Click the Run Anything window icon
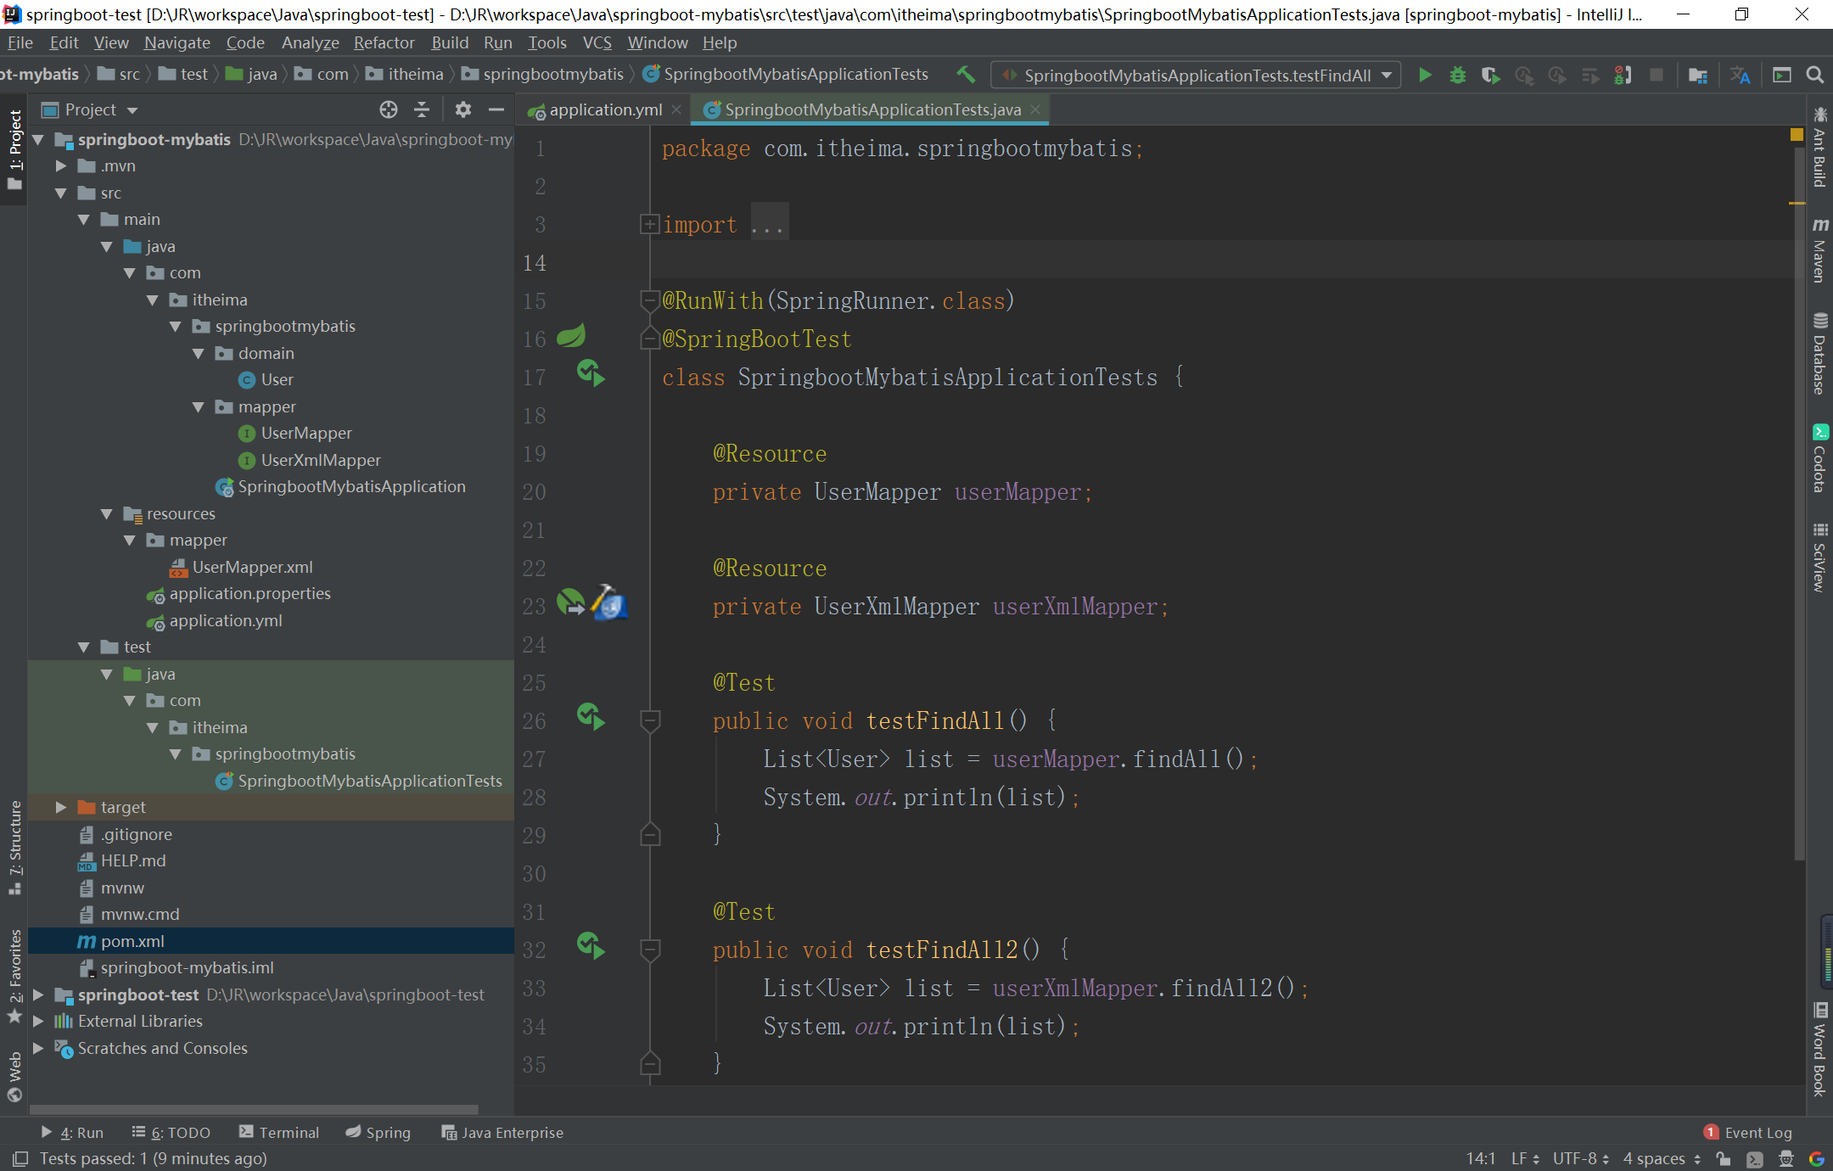Screen dimensions: 1833x1171 pyautogui.click(x=1782, y=75)
